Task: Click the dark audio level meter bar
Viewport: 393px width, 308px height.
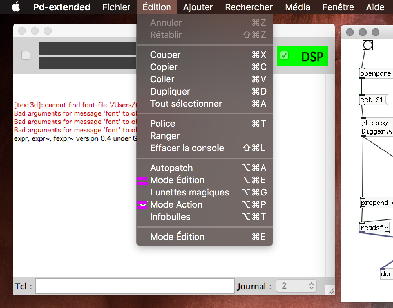Action: 88,49
